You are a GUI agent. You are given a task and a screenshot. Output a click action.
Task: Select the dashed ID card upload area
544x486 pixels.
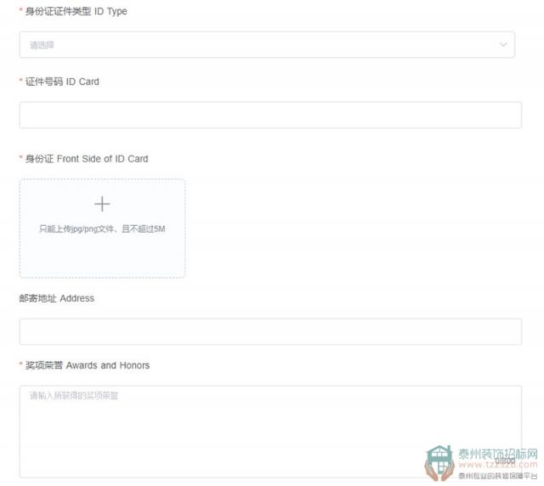tap(102, 229)
